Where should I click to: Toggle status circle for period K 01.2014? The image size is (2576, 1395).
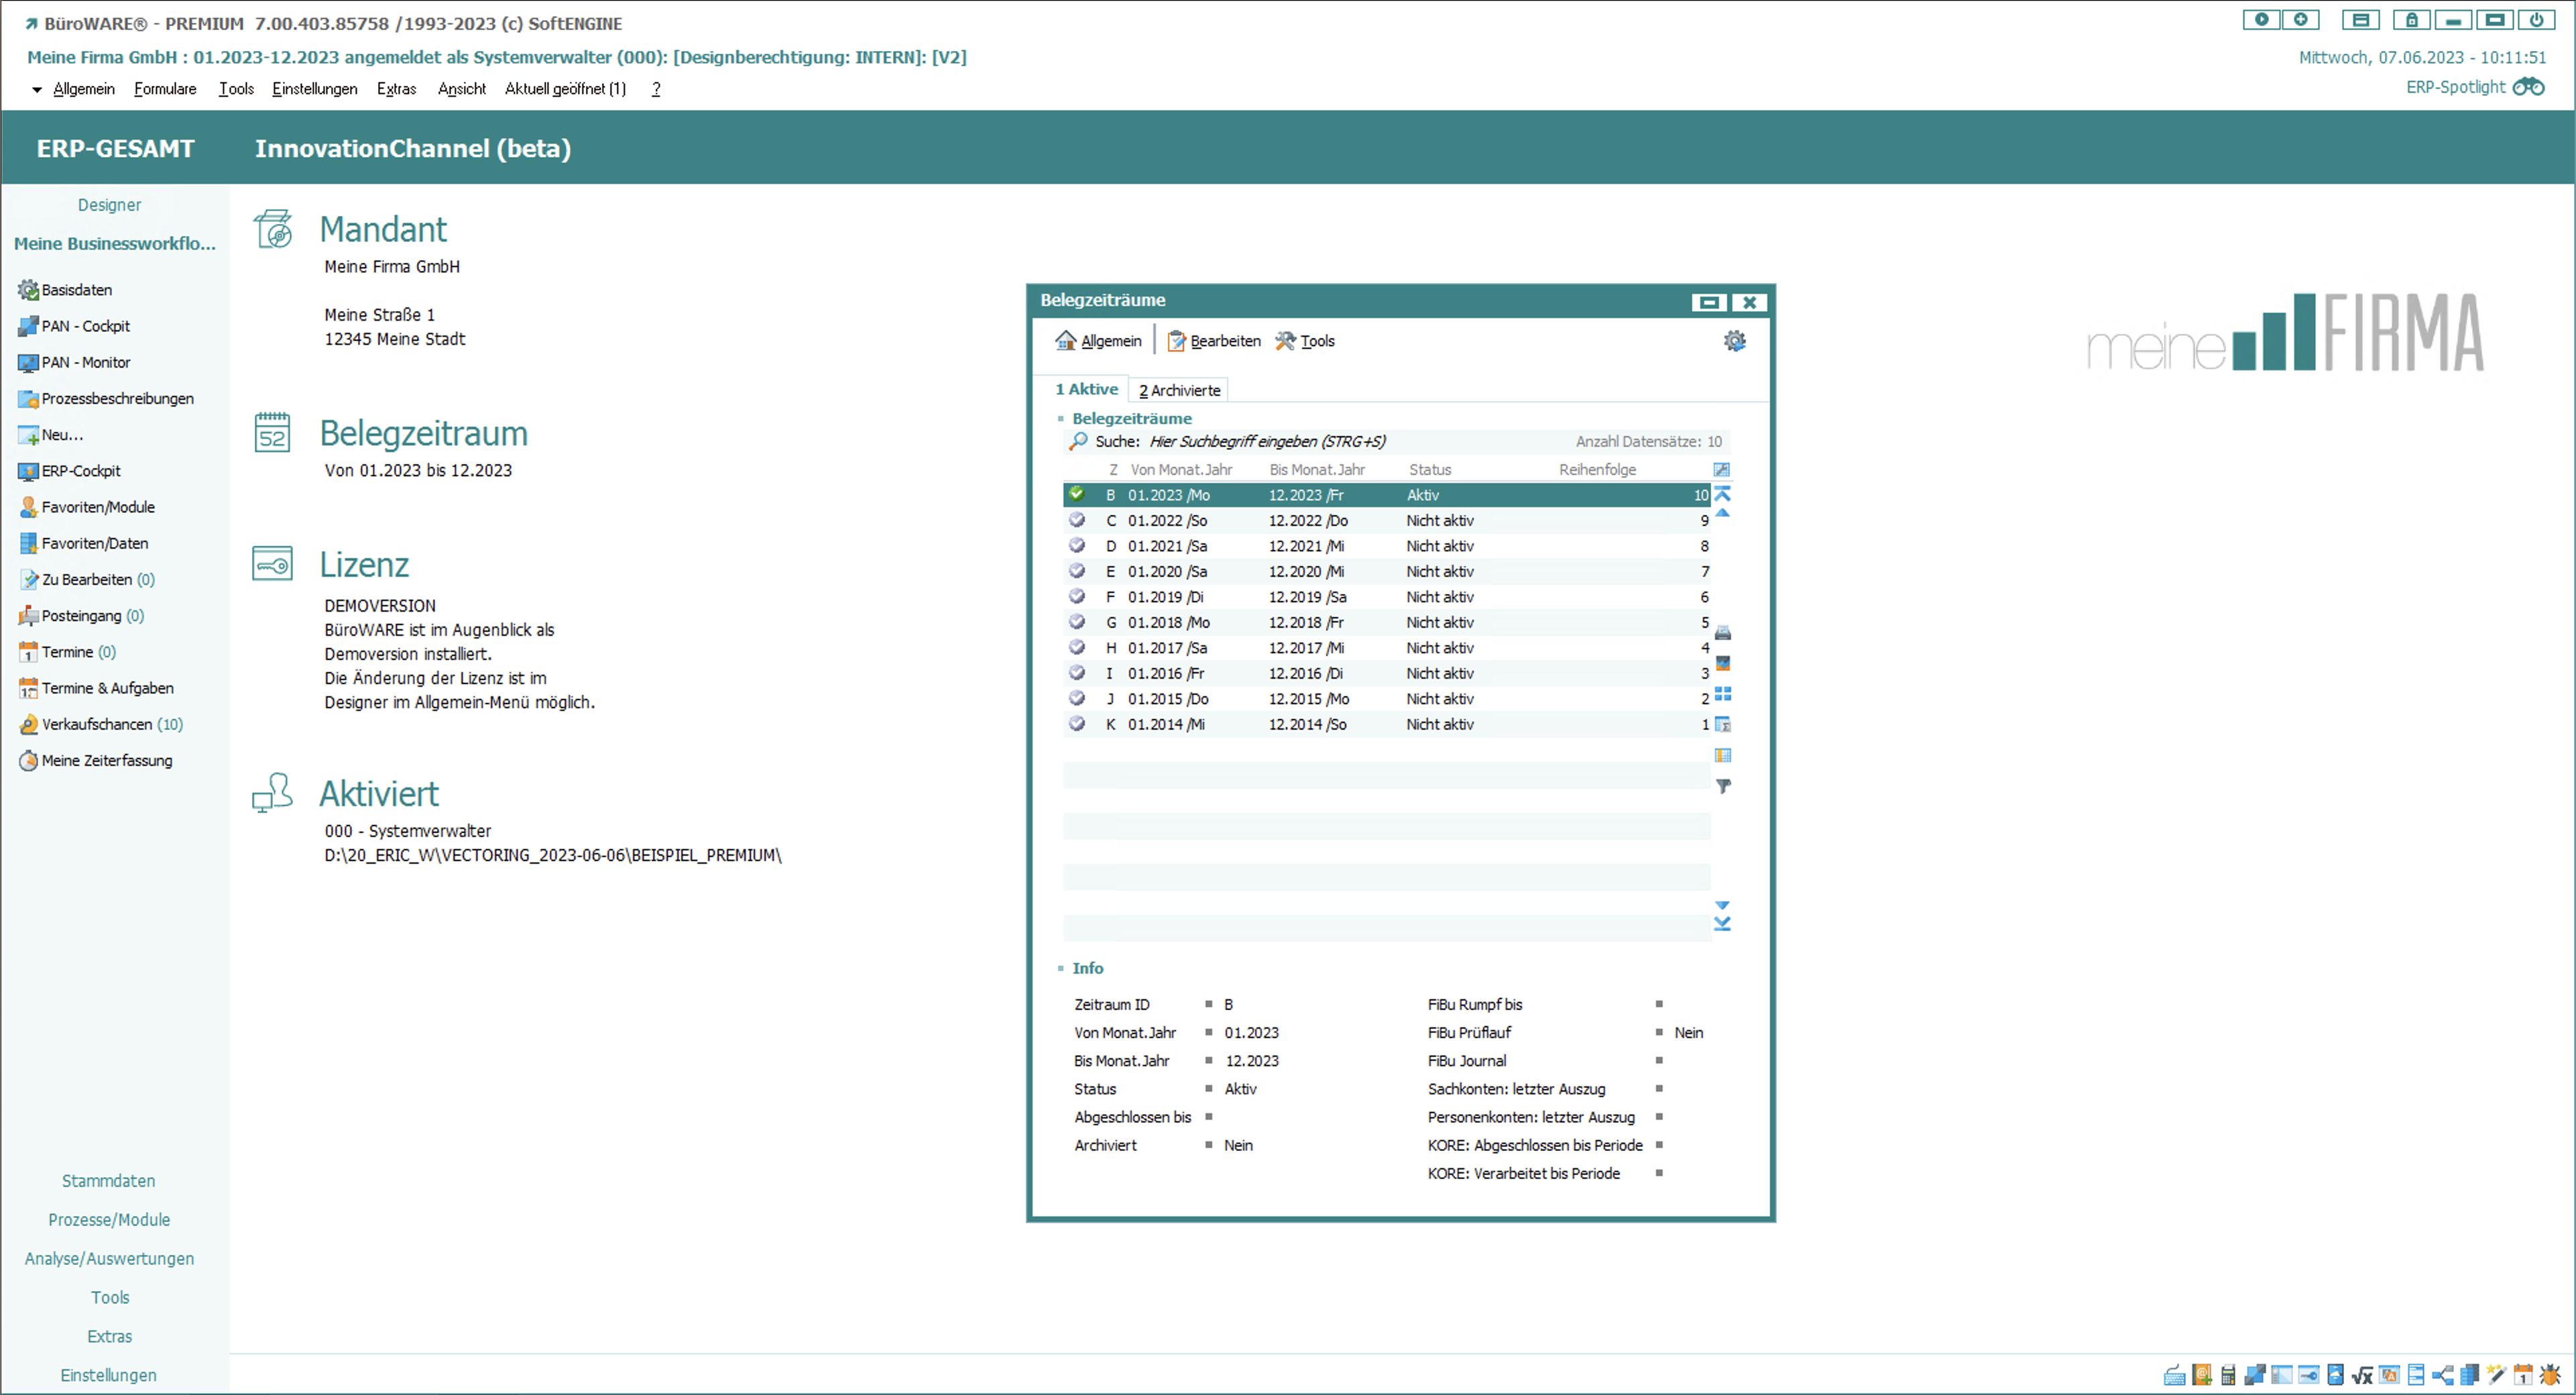(x=1077, y=724)
